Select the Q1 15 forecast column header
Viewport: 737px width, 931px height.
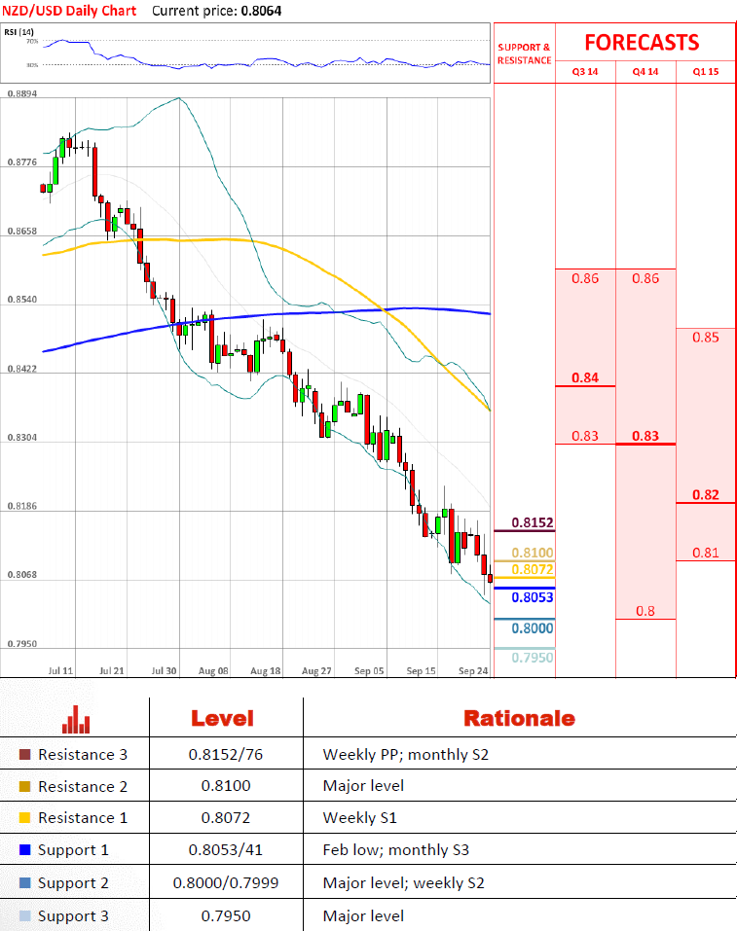point(706,72)
